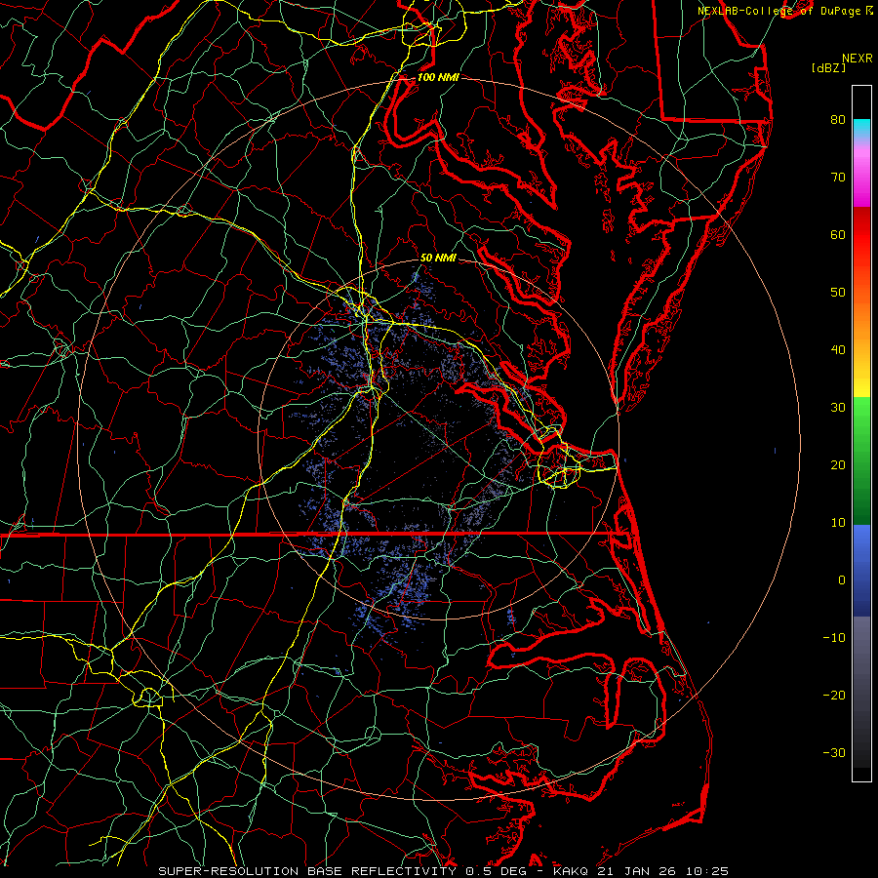Click the 50 NMI range ring label

click(438, 258)
